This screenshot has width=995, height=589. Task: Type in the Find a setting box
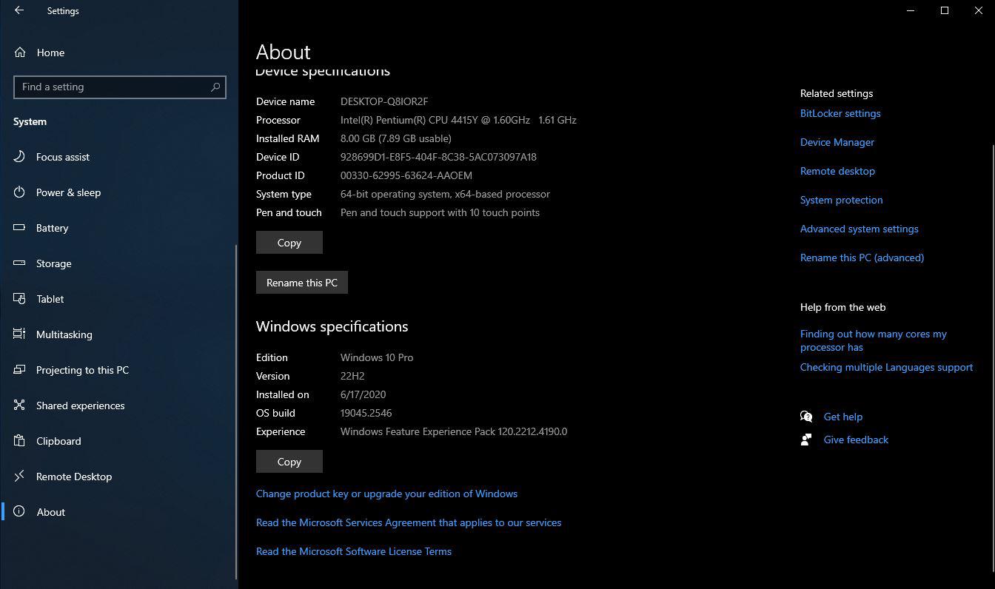[x=111, y=87]
